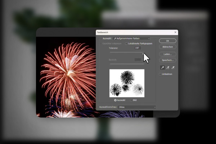Select the add-to-sample eyedropper with plus
This screenshot has width=216, height=144.
click(x=168, y=68)
